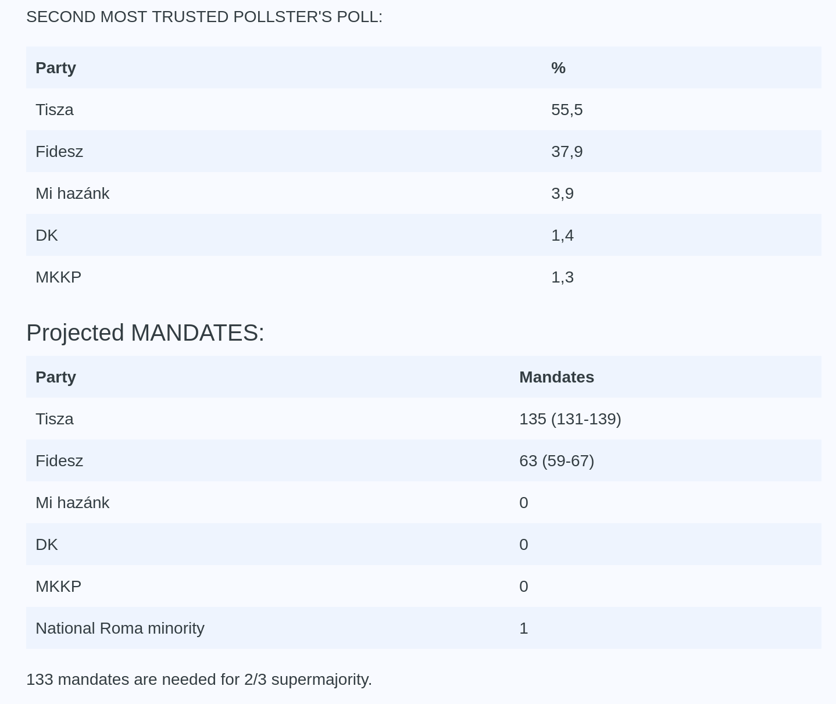
Task: Click the "%" column header
Action: tap(558, 68)
